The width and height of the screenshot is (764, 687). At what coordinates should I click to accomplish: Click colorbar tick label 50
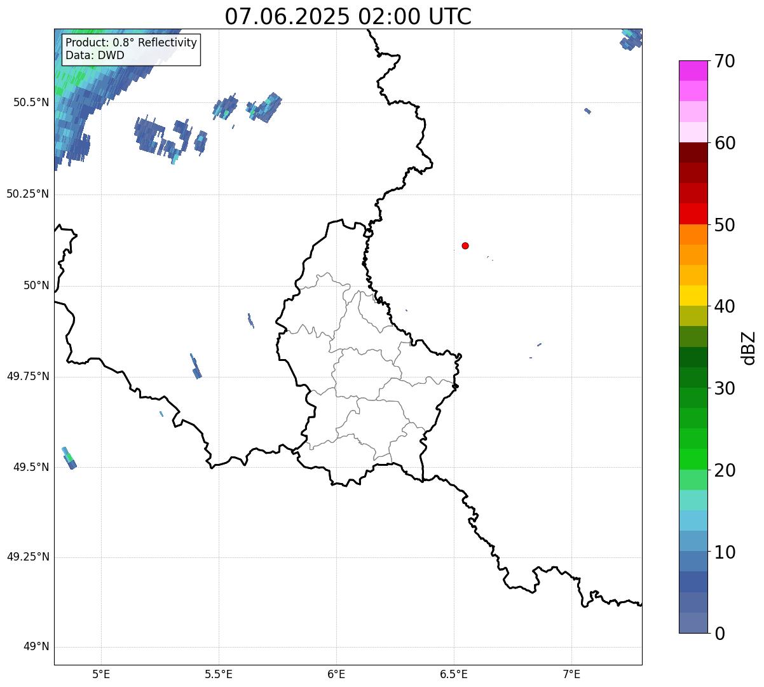tap(725, 225)
